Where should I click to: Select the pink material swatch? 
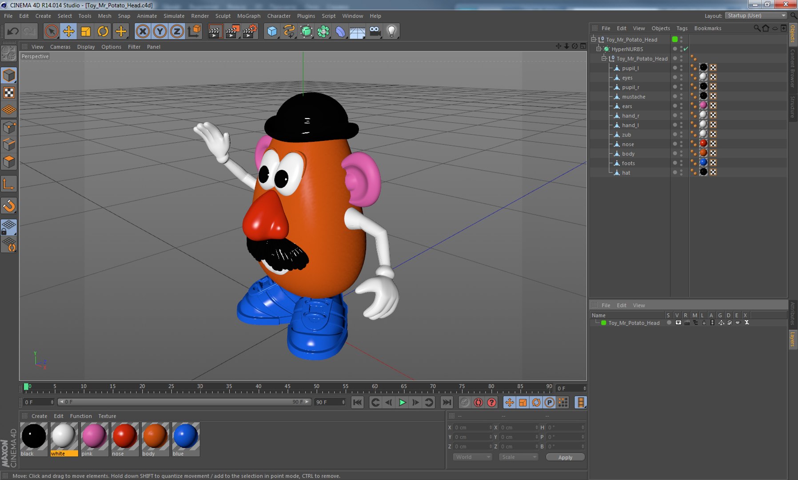(x=94, y=439)
